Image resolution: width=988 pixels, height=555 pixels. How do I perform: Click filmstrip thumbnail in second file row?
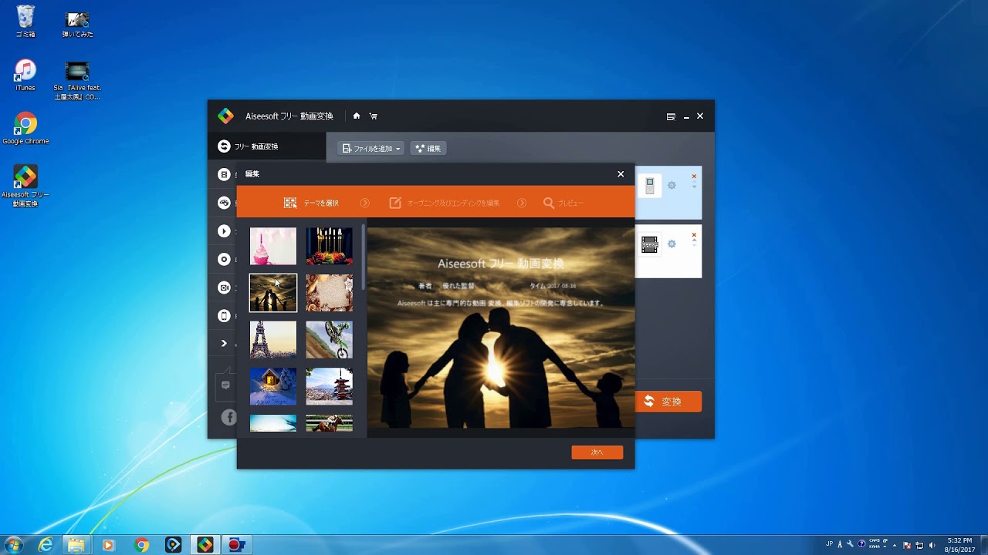[x=650, y=245]
